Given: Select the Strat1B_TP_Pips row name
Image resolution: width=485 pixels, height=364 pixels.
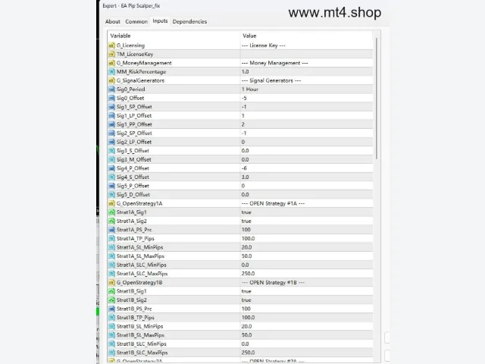Looking at the screenshot, I should tap(135, 318).
